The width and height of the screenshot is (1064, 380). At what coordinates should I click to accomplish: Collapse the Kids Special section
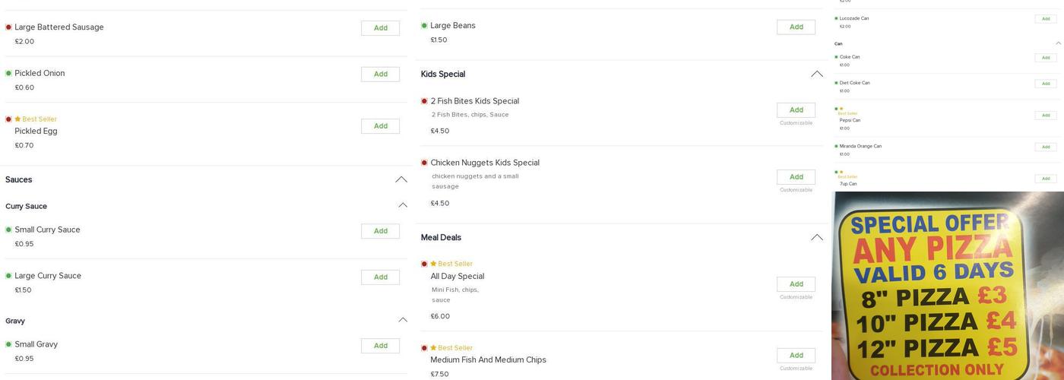816,74
